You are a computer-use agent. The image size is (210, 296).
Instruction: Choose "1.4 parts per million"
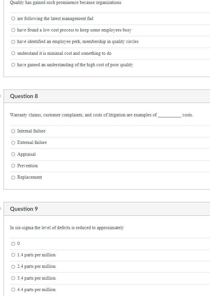tap(13, 255)
